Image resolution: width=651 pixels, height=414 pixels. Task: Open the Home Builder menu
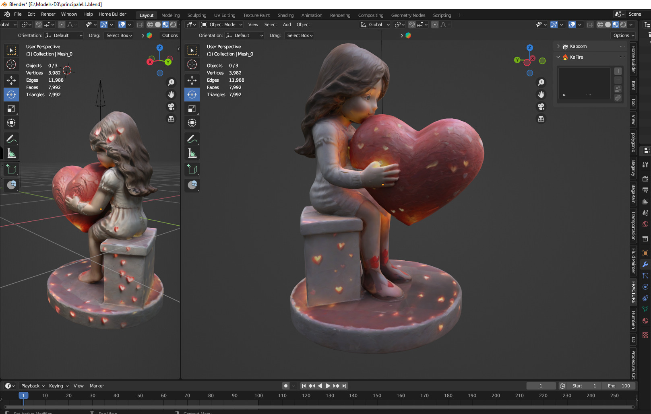coord(112,14)
